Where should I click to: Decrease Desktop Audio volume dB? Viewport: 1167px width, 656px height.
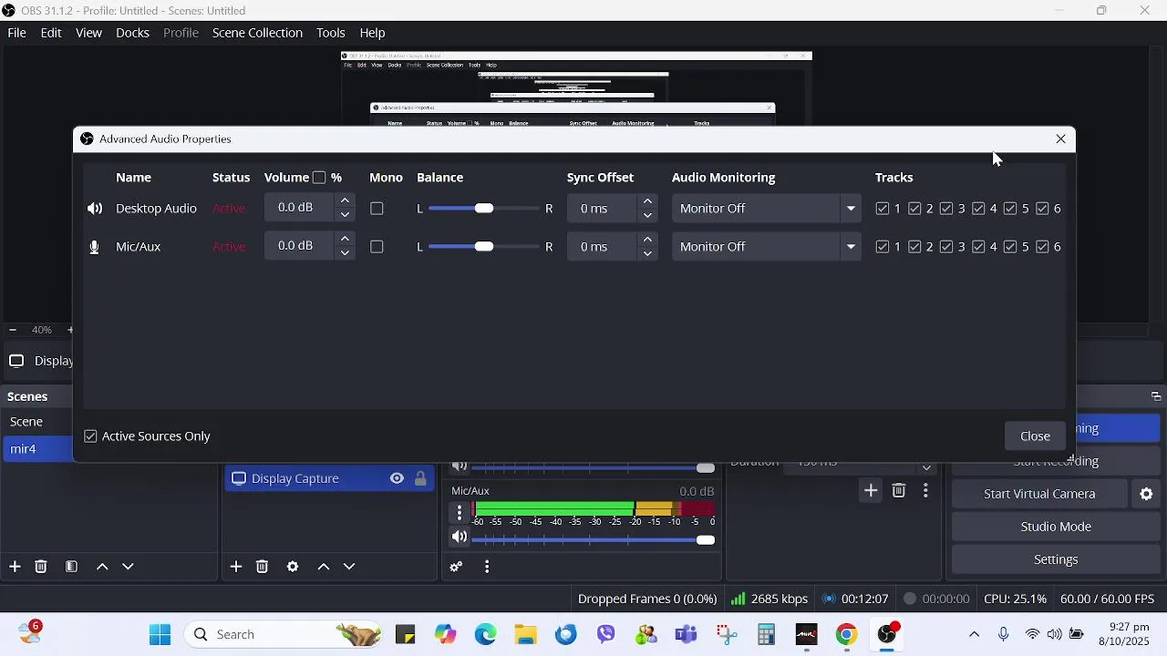(x=345, y=215)
